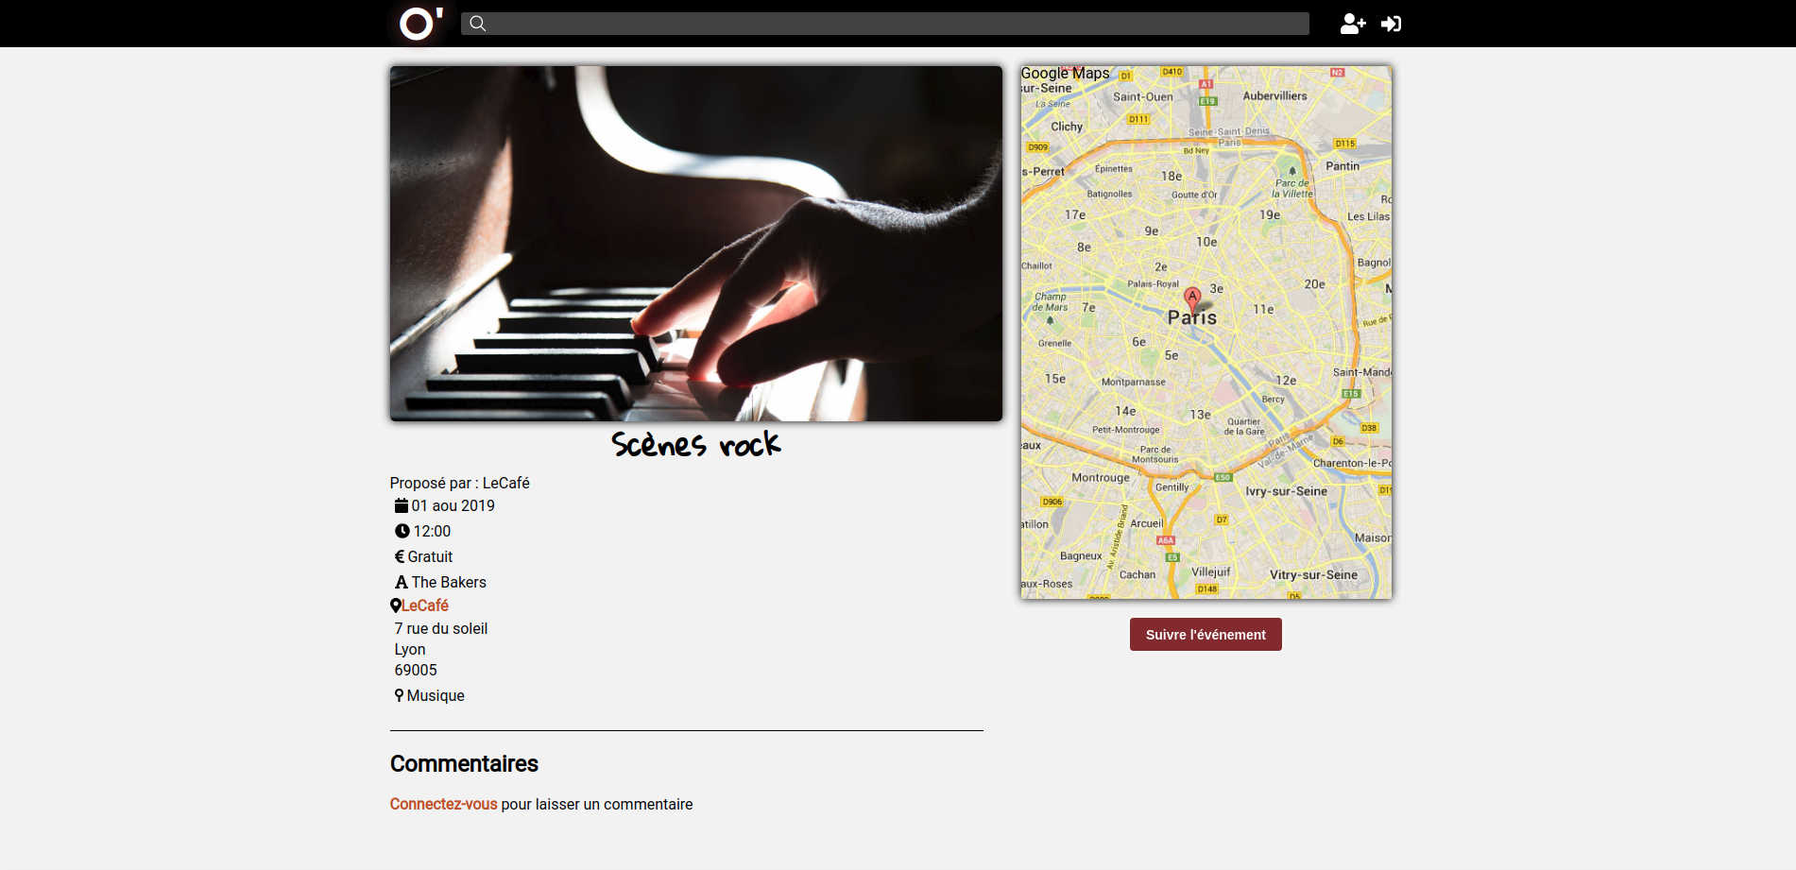Click the euro icon beside Gratuit
The image size is (1796, 870).
(x=400, y=556)
